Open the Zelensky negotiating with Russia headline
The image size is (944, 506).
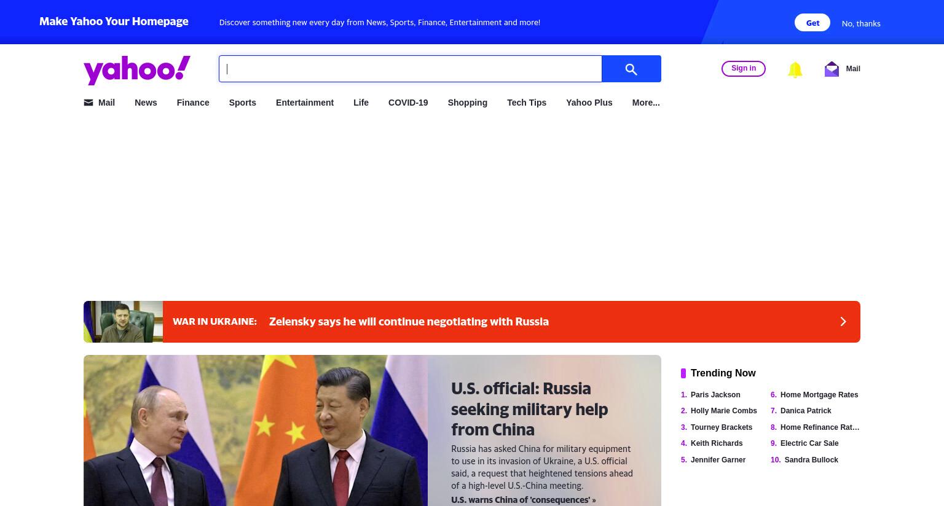point(409,322)
